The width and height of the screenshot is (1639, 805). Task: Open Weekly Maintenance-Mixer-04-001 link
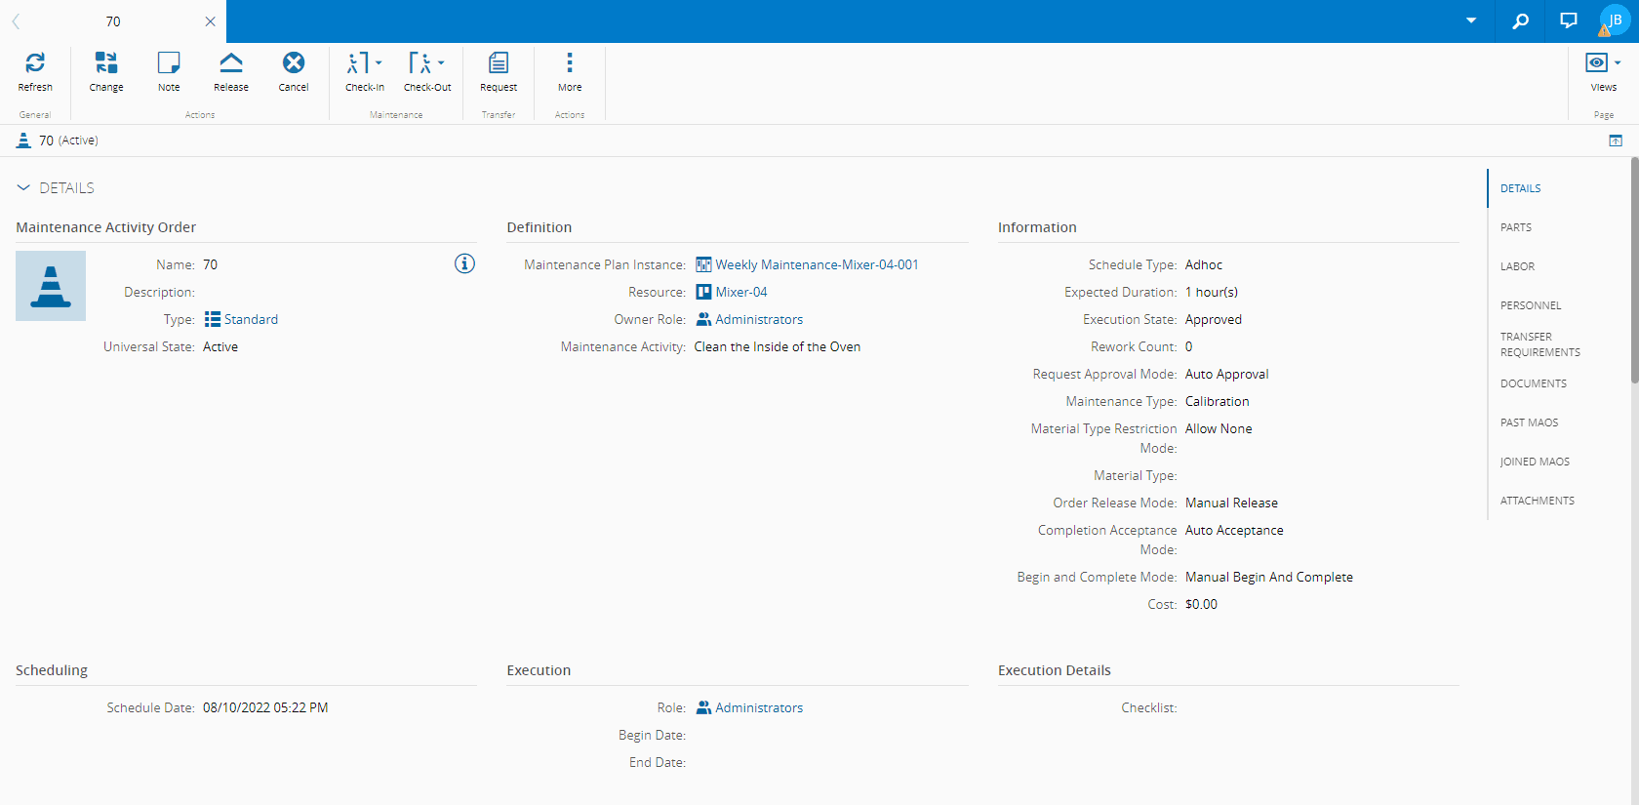[817, 264]
